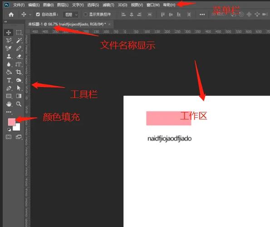Align horizontal centers in options bar
This screenshot has width=270, height=227.
click(132, 15)
